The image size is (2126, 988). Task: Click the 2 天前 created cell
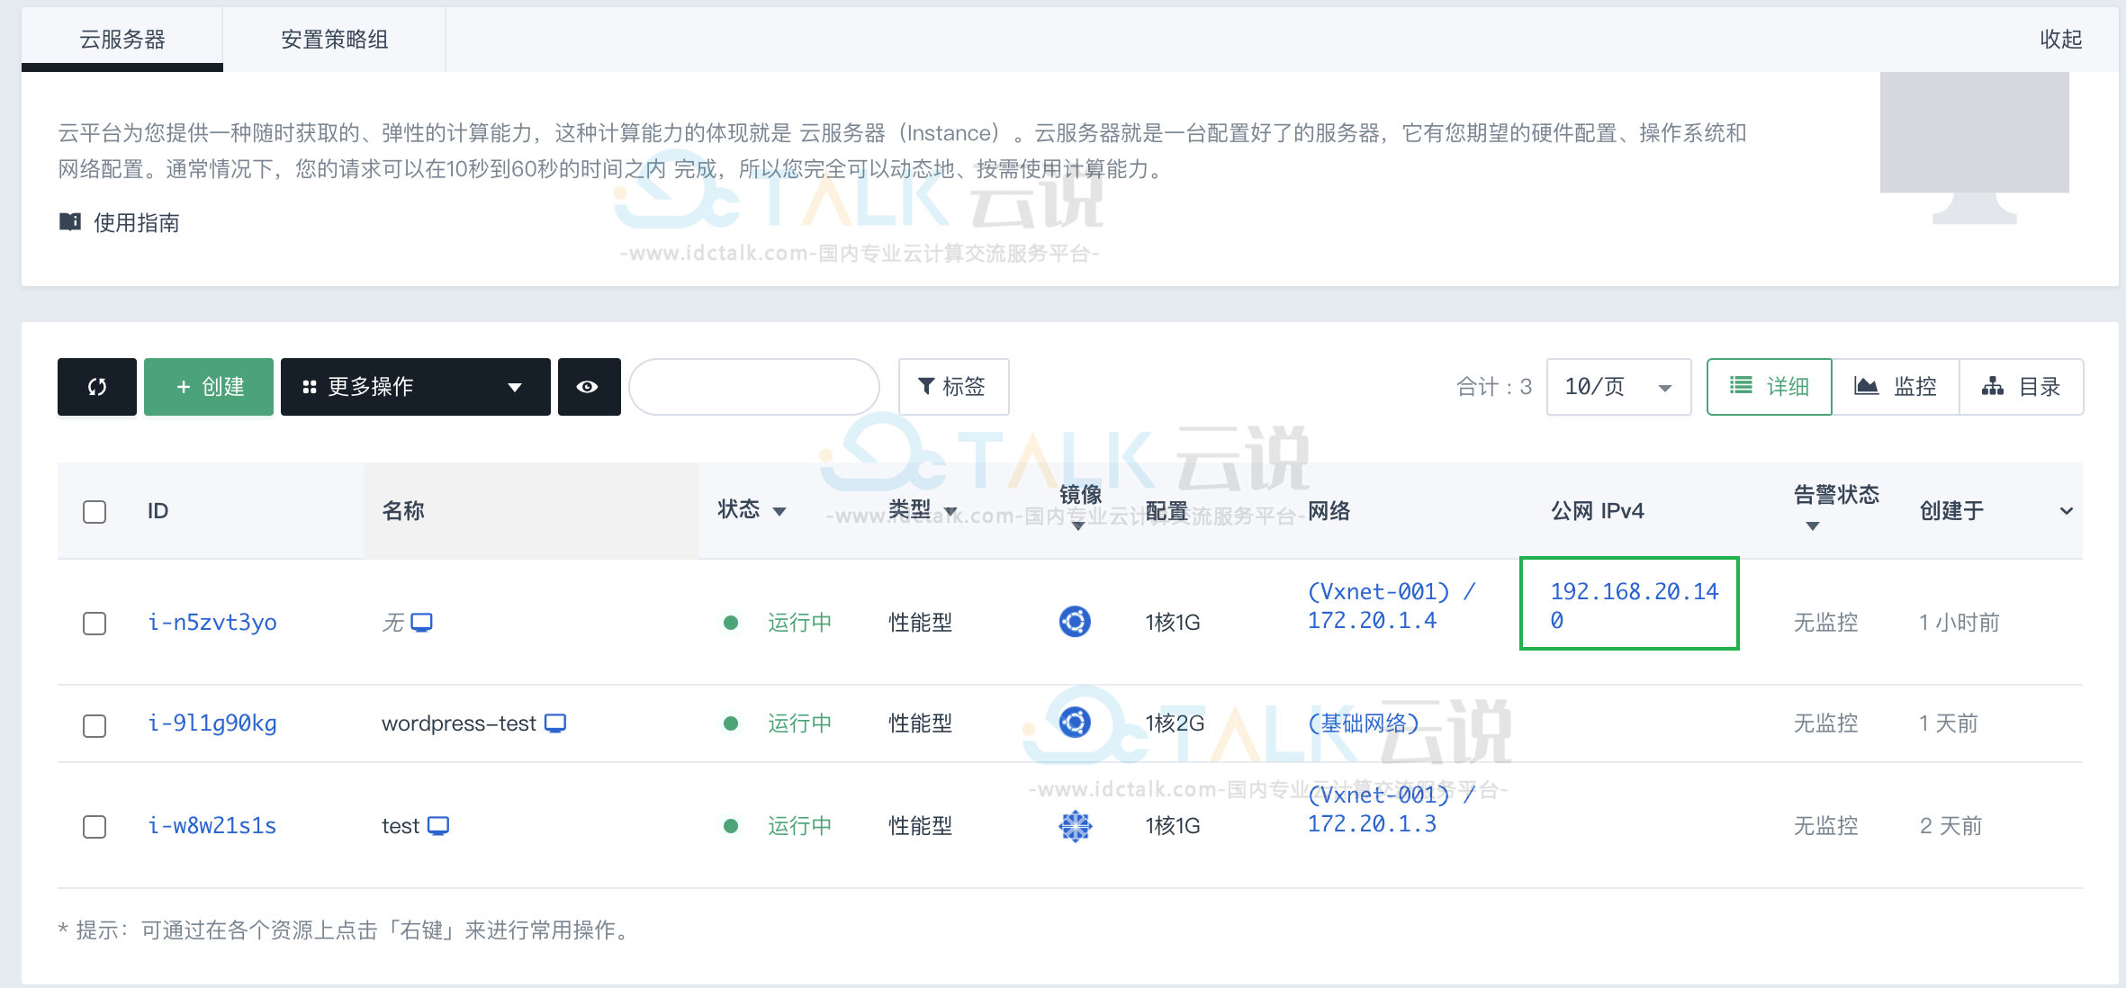click(x=1950, y=826)
